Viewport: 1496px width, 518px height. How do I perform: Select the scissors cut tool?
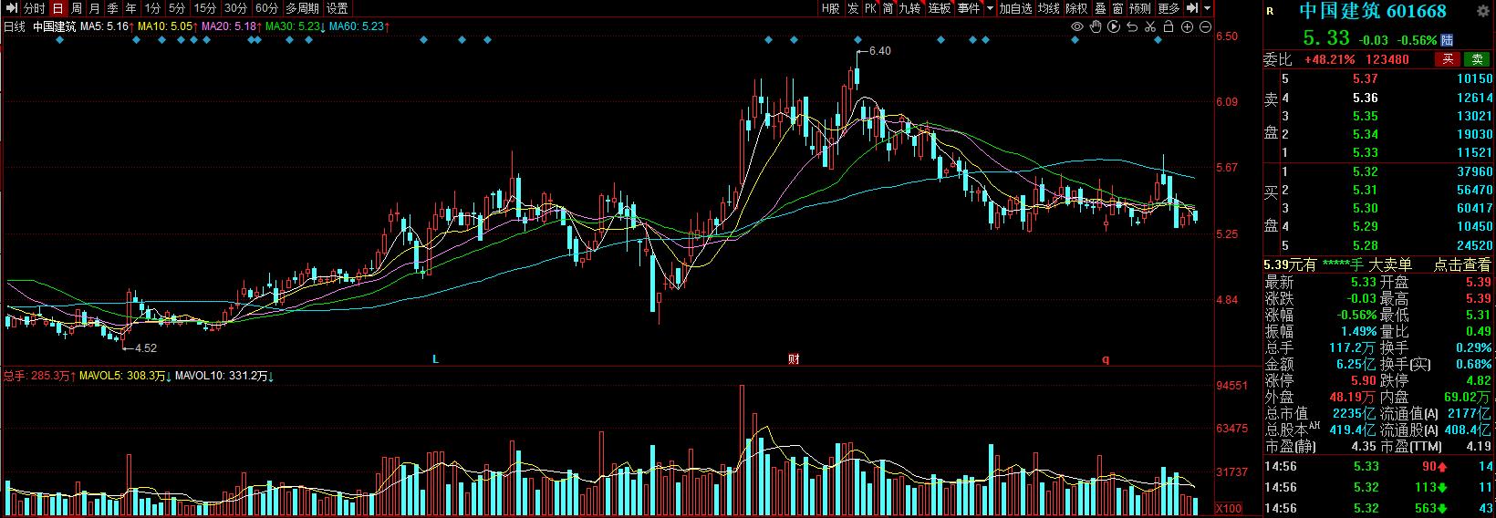pos(1150,27)
